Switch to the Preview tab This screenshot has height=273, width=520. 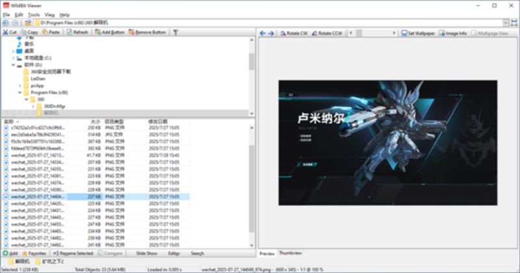(267, 254)
